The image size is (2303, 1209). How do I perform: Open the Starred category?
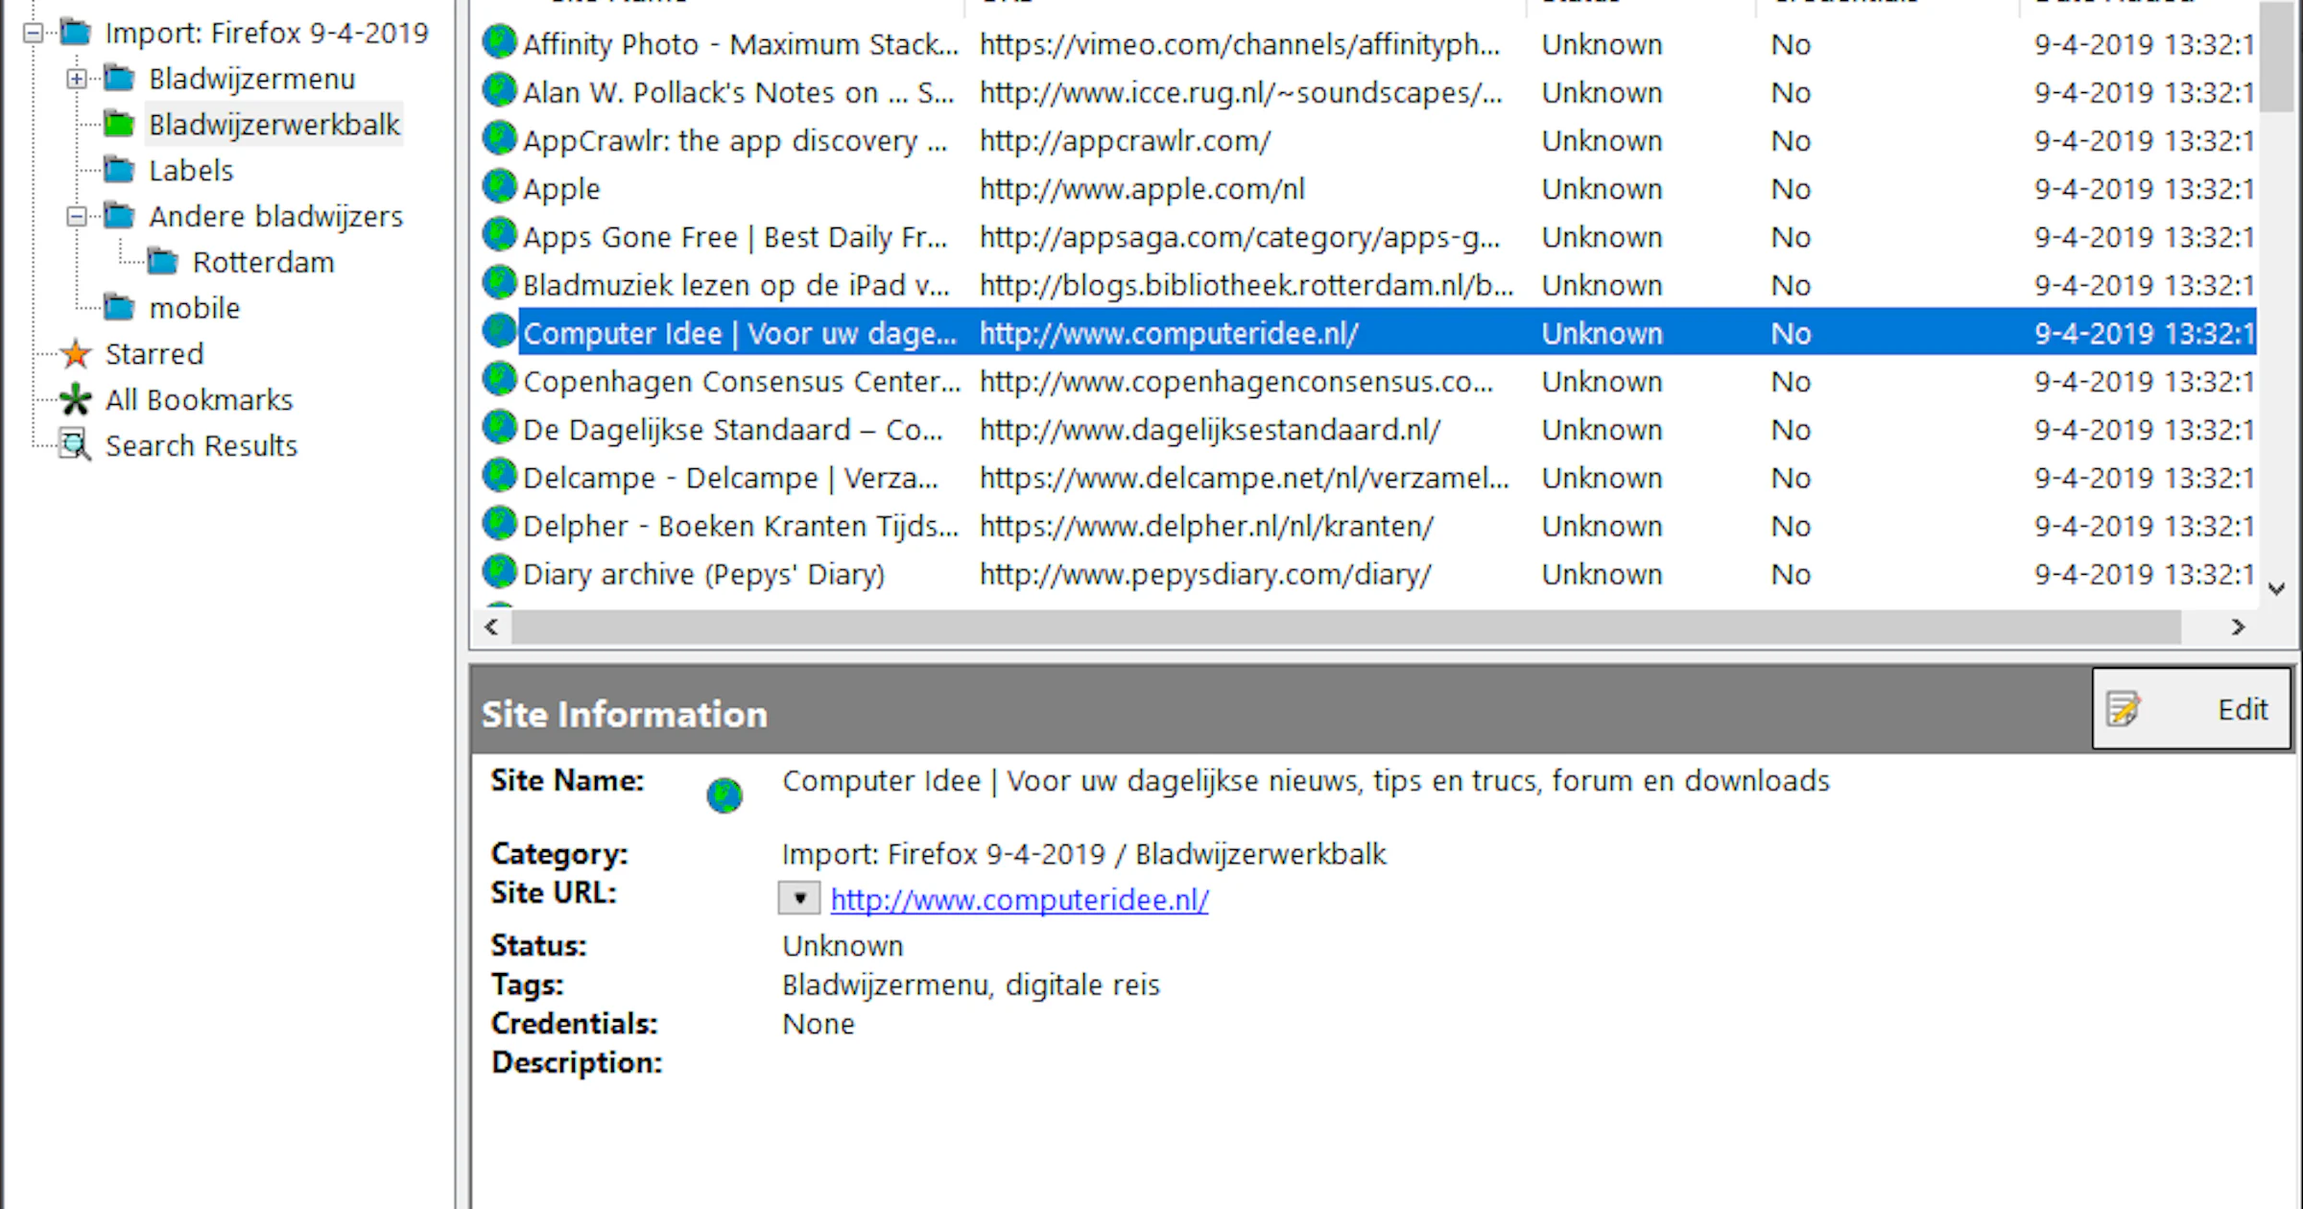pos(154,354)
